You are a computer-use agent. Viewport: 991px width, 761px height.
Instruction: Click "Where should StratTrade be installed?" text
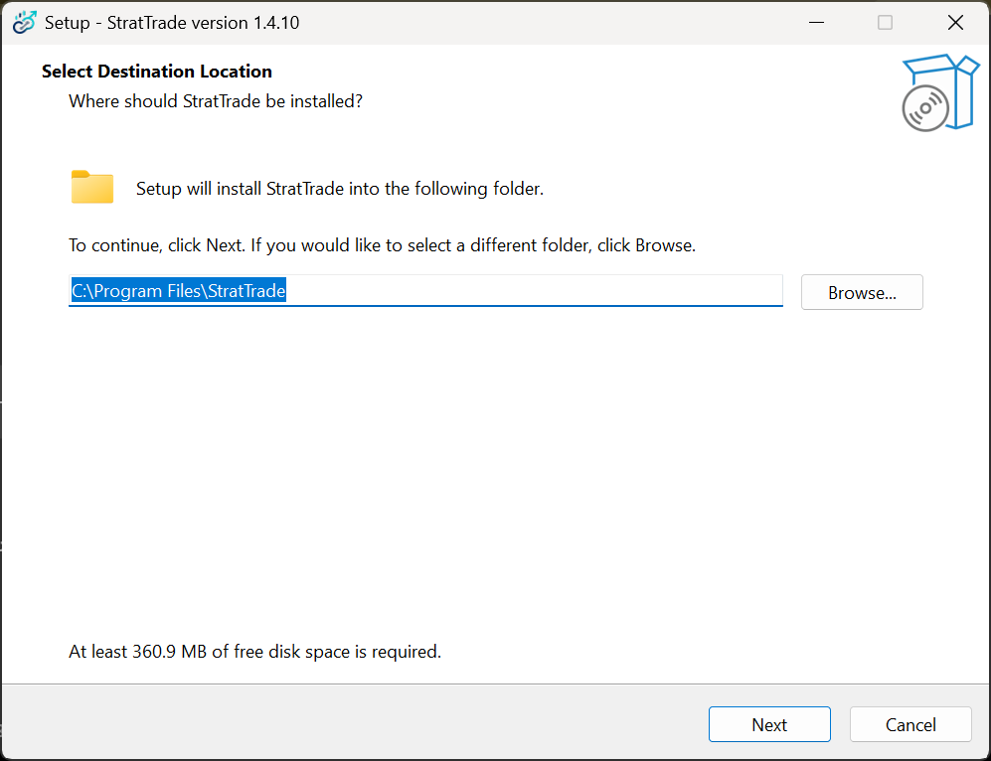(x=216, y=101)
